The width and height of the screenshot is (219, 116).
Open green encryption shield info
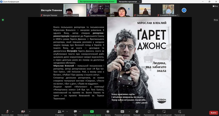click(x=3, y=20)
